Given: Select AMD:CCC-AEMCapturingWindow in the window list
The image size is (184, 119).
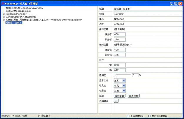Looking at the screenshot, I should click(x=24, y=8).
